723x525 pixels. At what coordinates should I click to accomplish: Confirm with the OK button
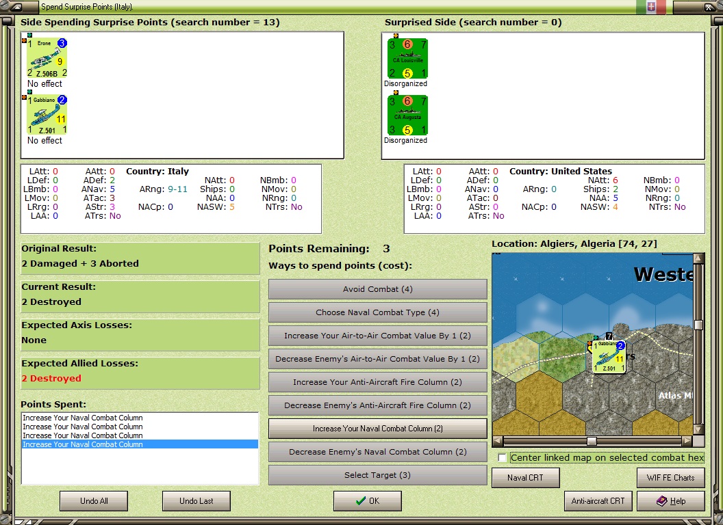click(x=368, y=501)
